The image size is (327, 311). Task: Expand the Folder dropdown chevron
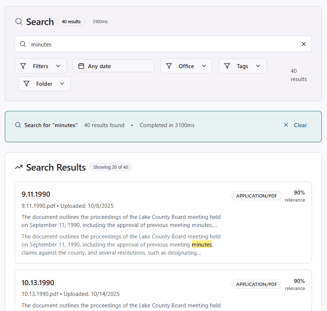[62, 84]
